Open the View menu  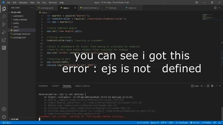[32, 2]
